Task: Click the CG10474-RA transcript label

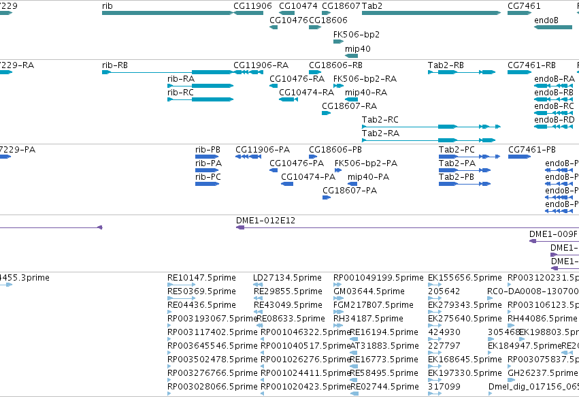Action: pyautogui.click(x=306, y=93)
